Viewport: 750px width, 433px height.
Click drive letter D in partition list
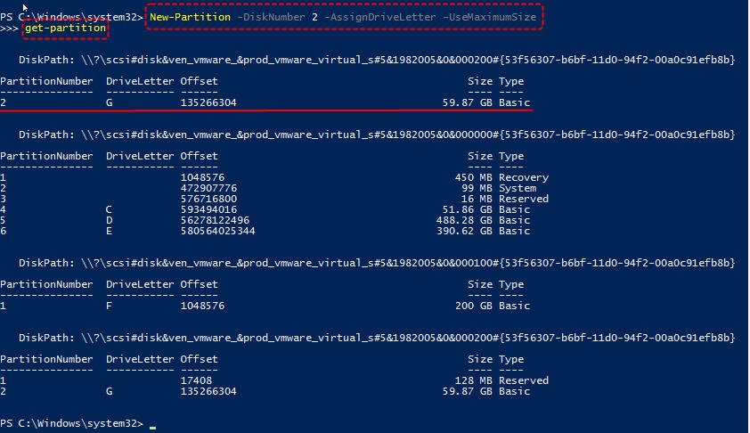point(110,220)
